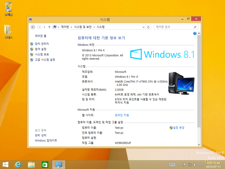
Task: Open the touch keyboard tray icon
Action: pos(172,165)
